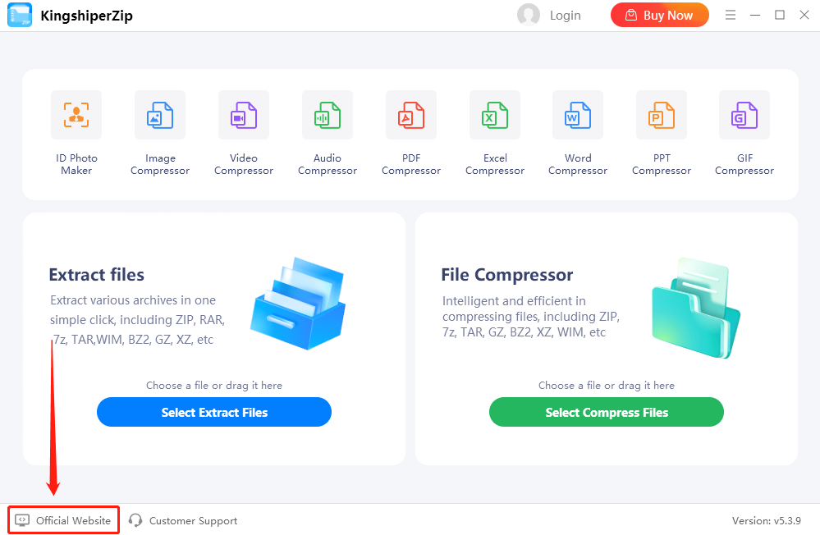
Task: Open the Login link
Action: pyautogui.click(x=566, y=16)
